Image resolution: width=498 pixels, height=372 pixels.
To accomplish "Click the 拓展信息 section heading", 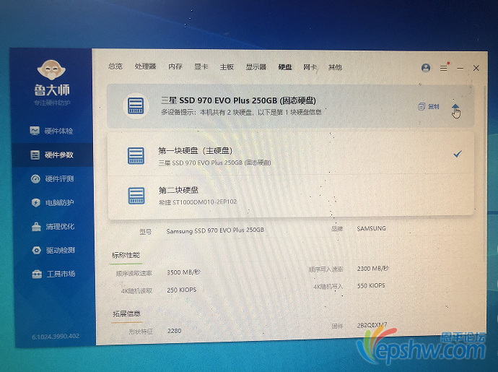I will pyautogui.click(x=126, y=314).
